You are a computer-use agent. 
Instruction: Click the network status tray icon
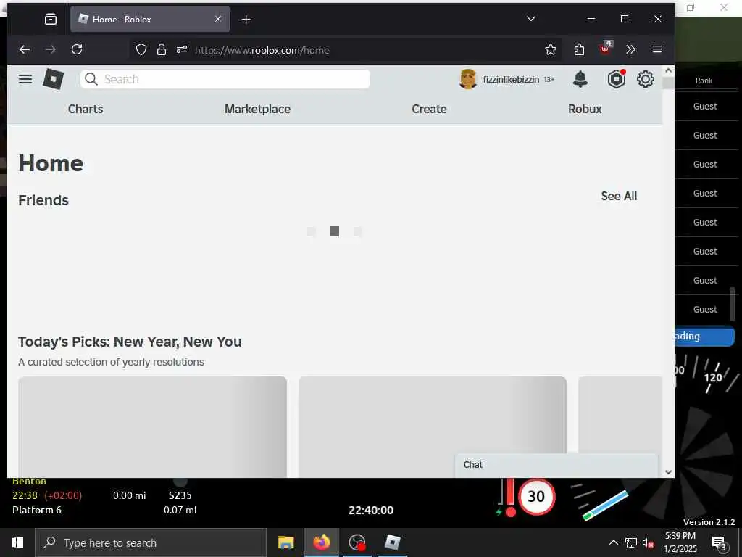631,542
